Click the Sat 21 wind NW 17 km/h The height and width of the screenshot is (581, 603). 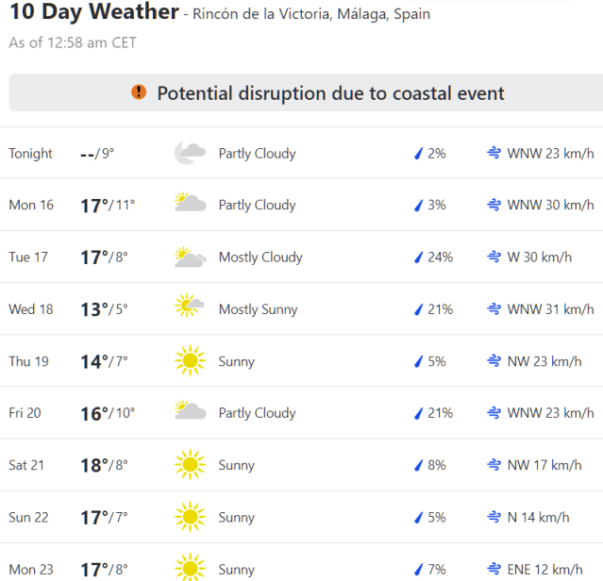tap(544, 464)
